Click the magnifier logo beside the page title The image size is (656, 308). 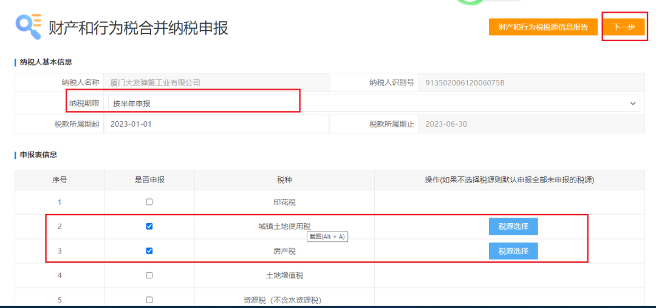point(29,26)
